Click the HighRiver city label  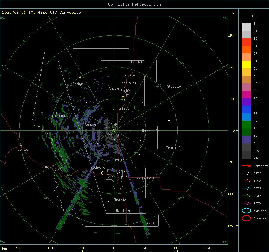point(124,210)
